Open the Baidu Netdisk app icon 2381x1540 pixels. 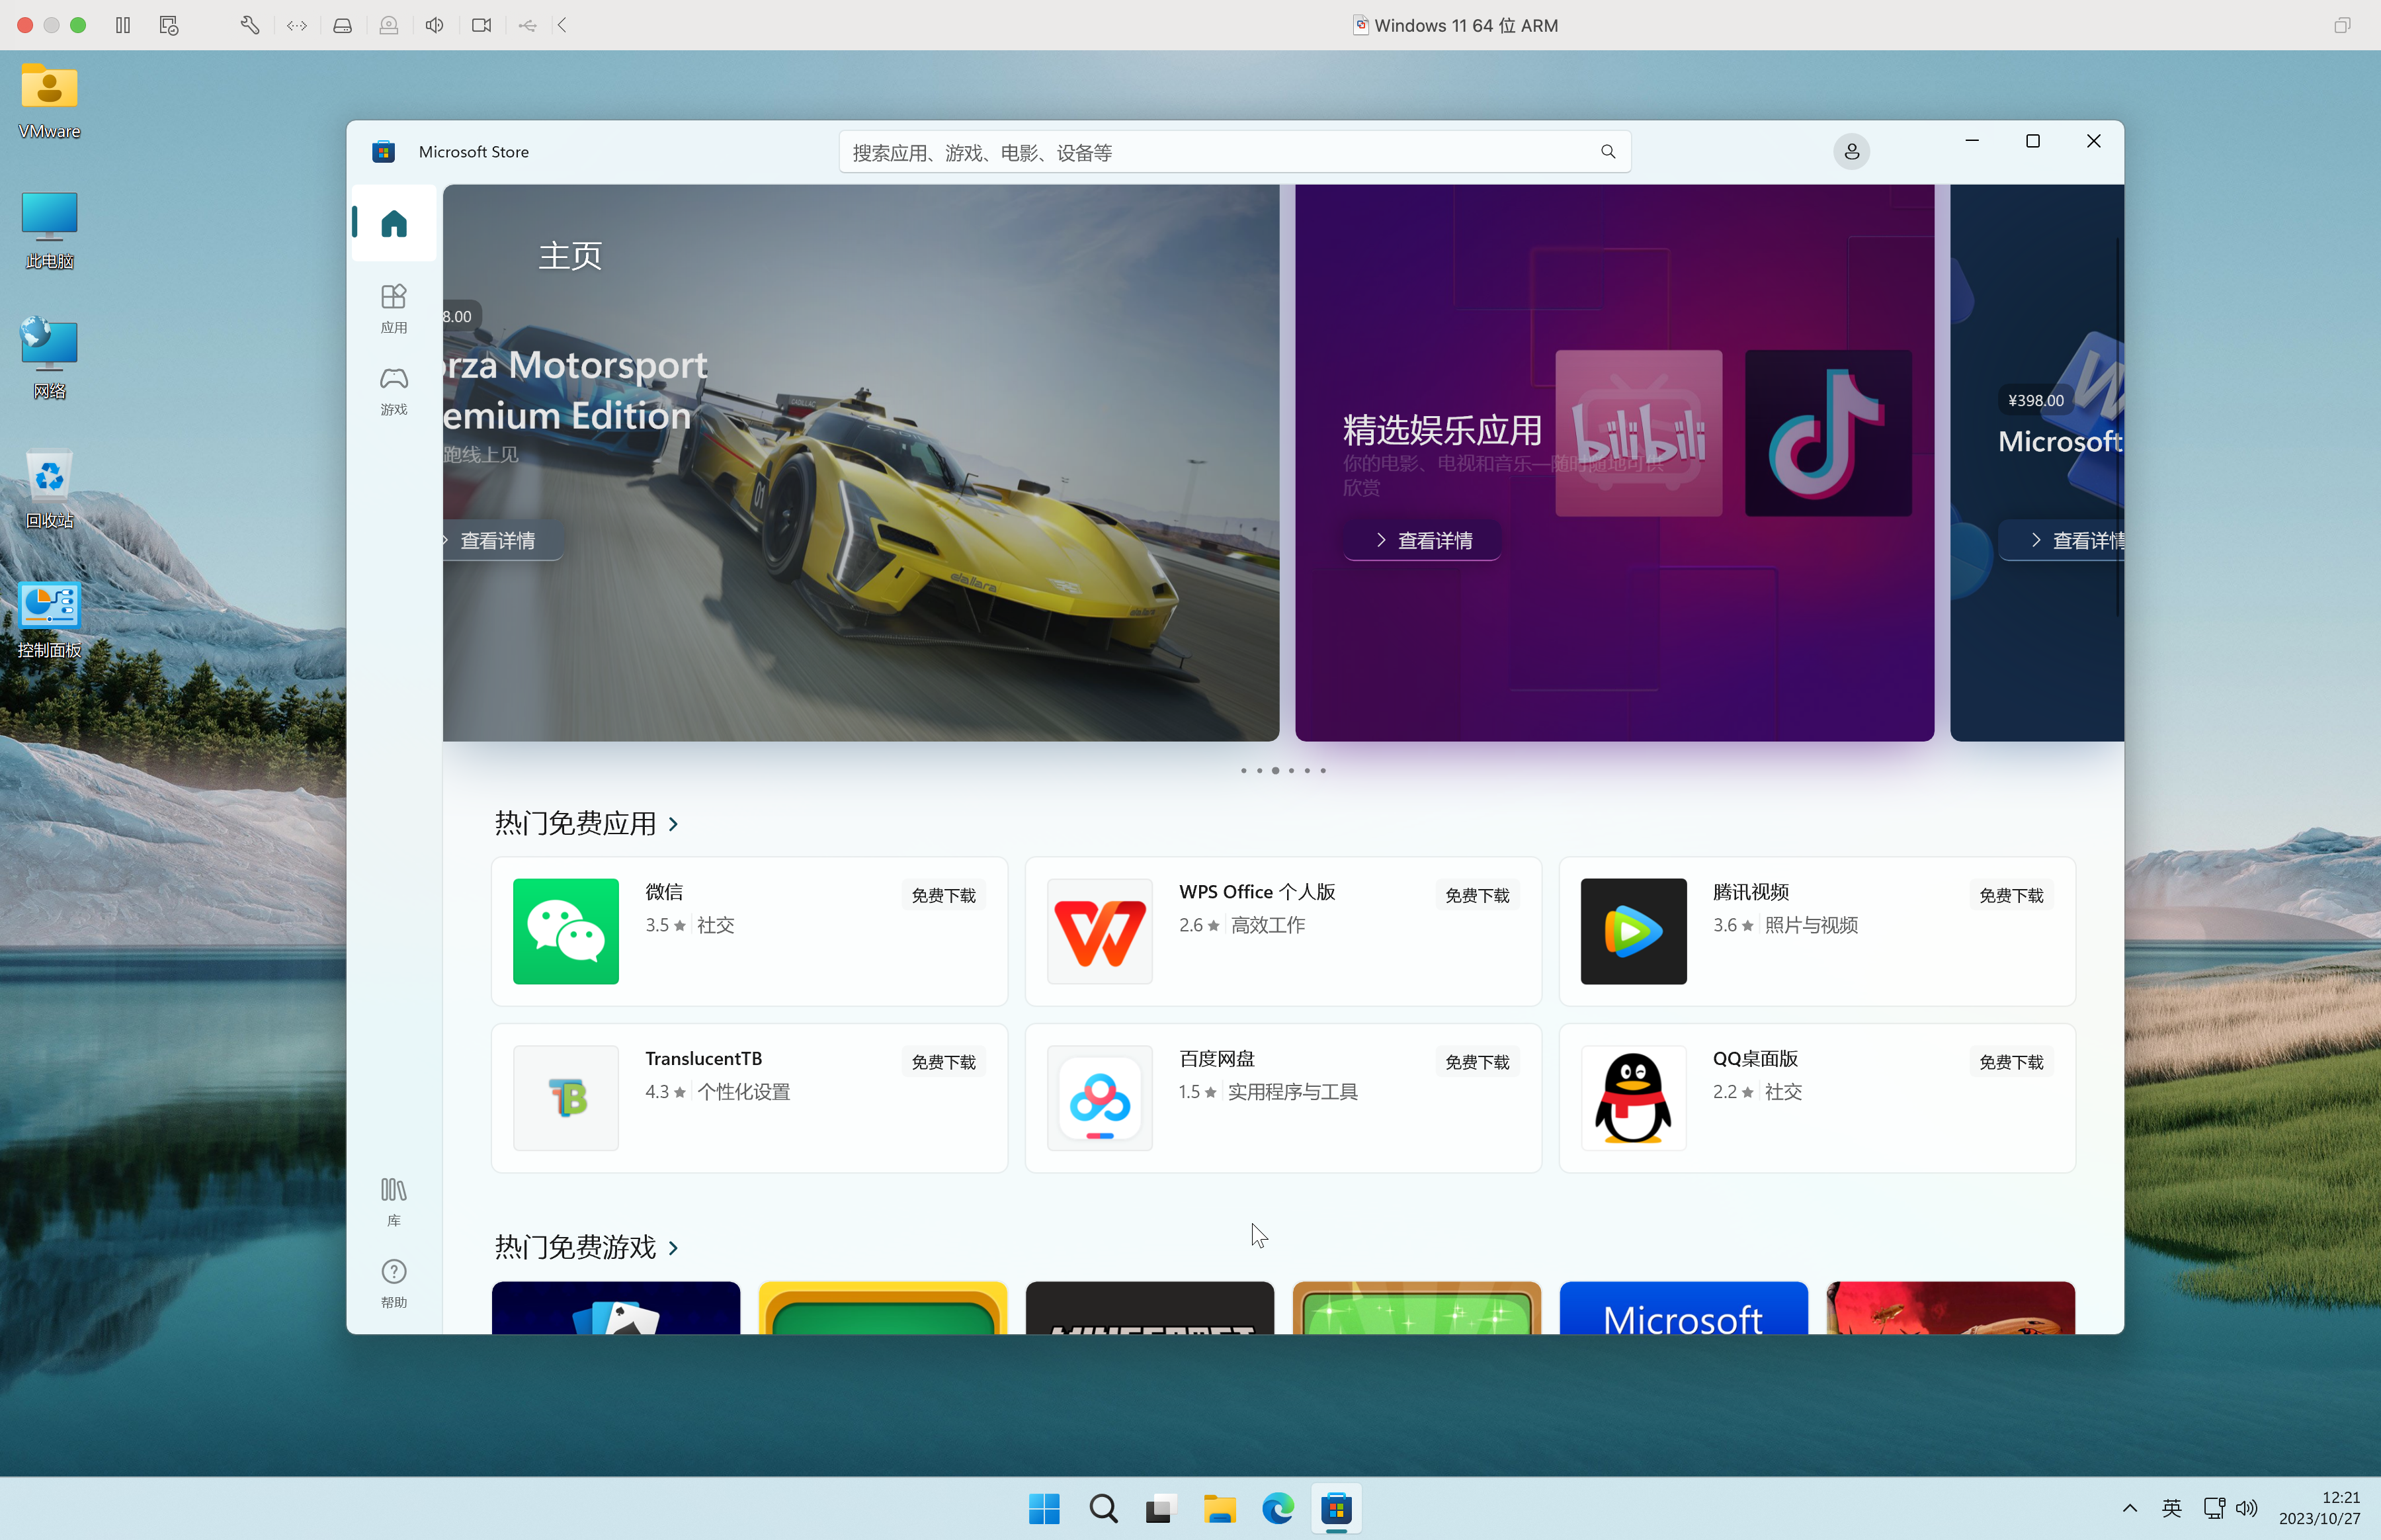coord(1099,1098)
